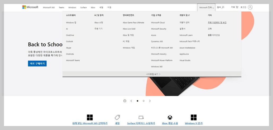Open Windows 게임 entry
The width and height of the screenshot is (273, 130).
129,48
